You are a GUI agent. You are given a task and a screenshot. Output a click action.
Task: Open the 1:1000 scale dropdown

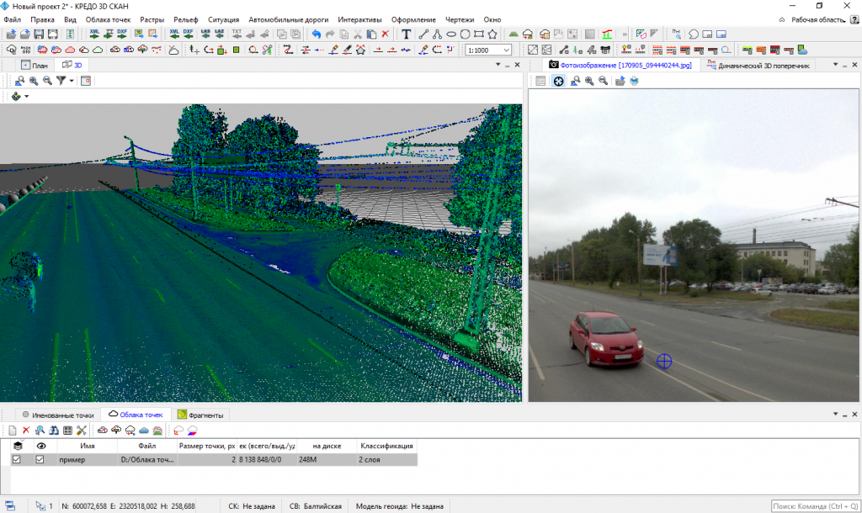[507, 50]
